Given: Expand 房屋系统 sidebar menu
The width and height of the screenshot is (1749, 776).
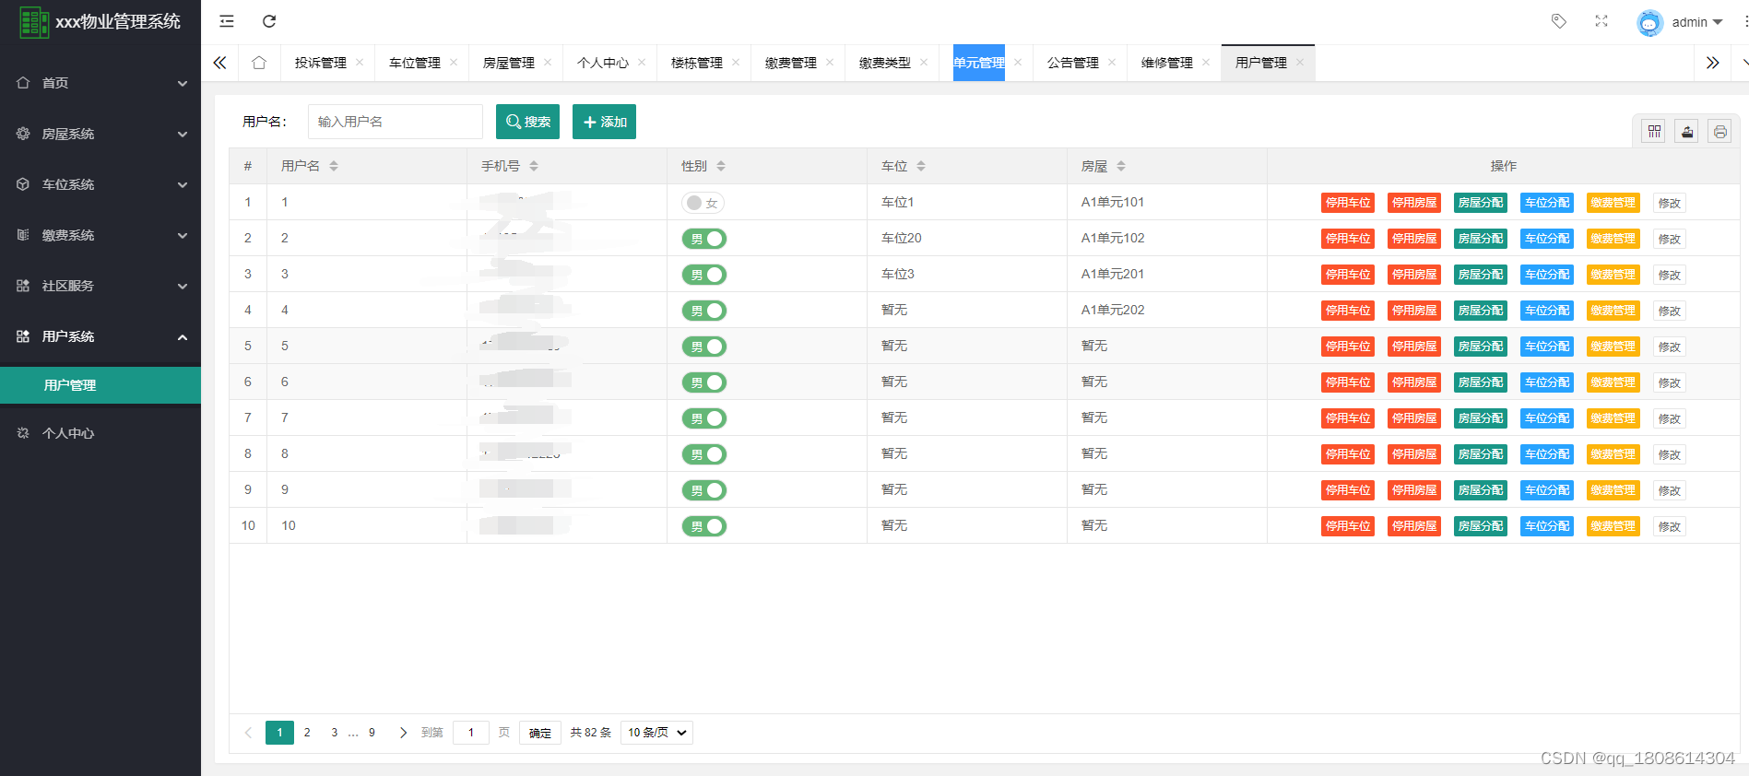Looking at the screenshot, I should (x=100, y=134).
